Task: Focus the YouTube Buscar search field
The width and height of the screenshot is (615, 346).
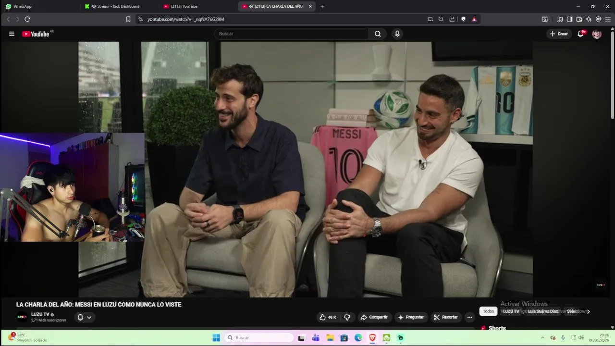Action: click(292, 34)
